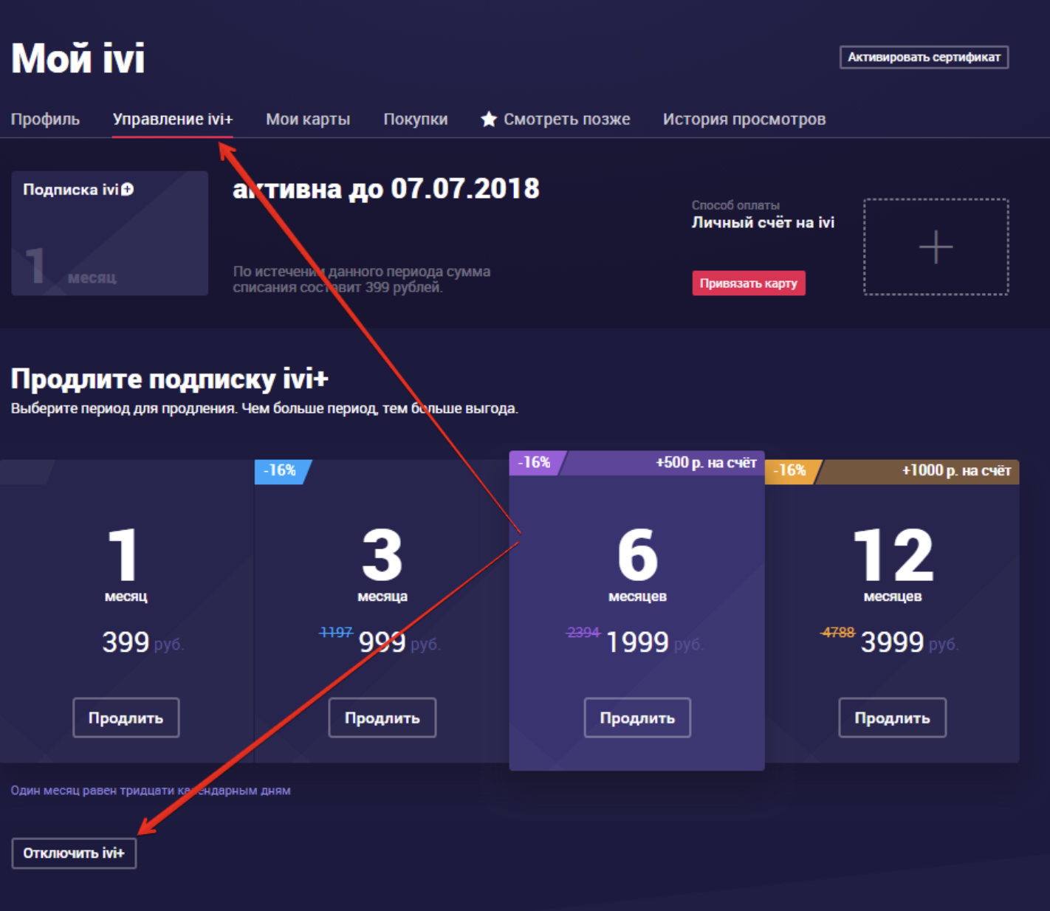Click the 399 руб. price of the 1-month plan
1050x911 pixels.
[143, 642]
